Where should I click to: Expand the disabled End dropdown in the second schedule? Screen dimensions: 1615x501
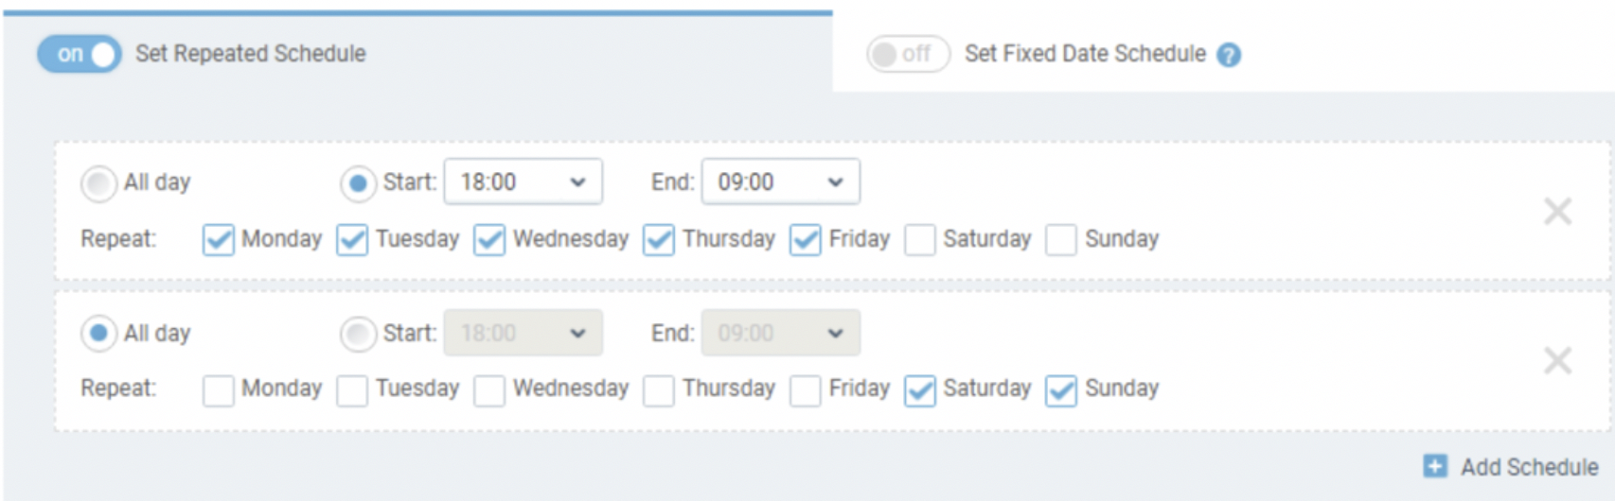[780, 333]
